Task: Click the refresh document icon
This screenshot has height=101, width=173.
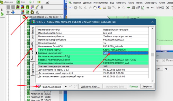Action: (x=143, y=8)
